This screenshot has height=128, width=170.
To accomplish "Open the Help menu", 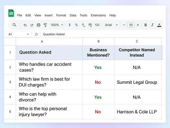I will pyautogui.click(x=112, y=15).
